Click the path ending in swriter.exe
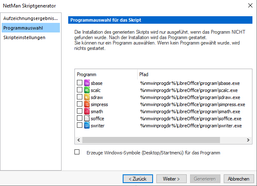The width and height of the screenshot is (257, 186). [x=191, y=126]
